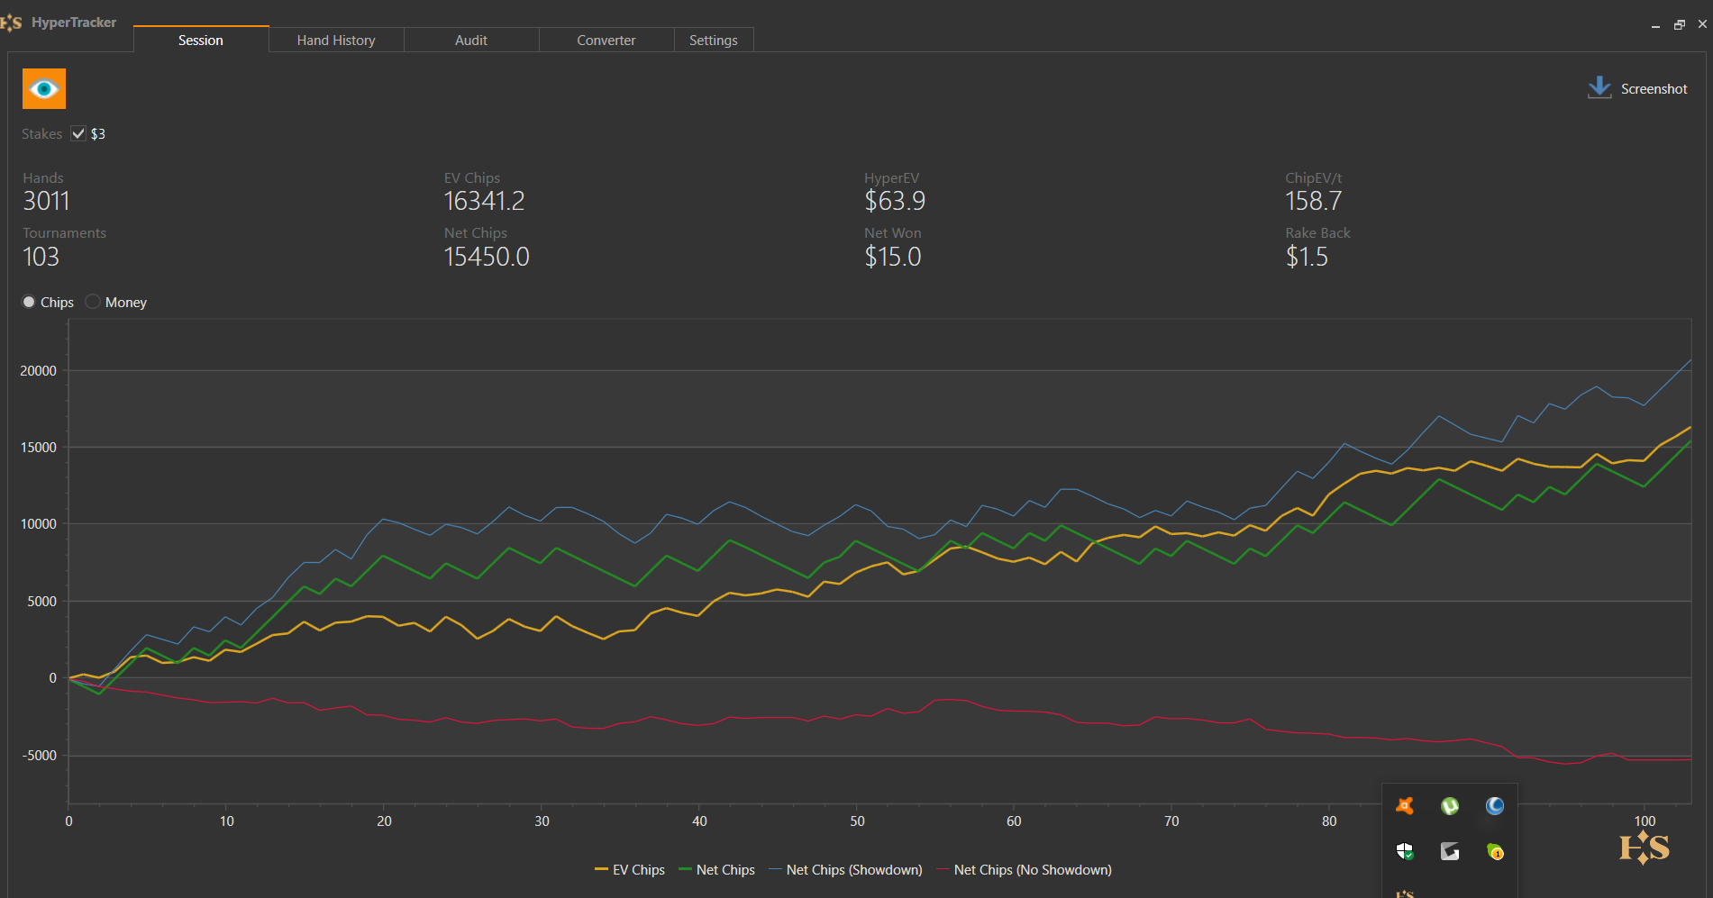The image size is (1713, 898).
Task: Click the HyperEV value $63.9
Action: tap(895, 201)
